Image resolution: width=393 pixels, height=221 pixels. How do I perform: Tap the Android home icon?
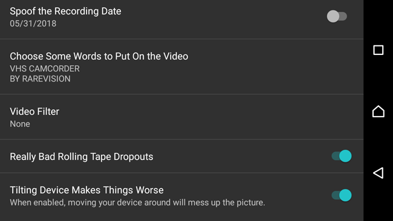coord(378,111)
